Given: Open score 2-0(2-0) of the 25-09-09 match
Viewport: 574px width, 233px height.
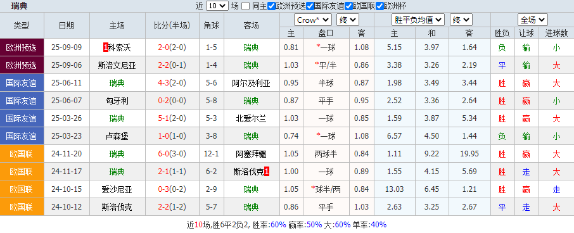Looking at the screenshot, I should (x=172, y=47).
